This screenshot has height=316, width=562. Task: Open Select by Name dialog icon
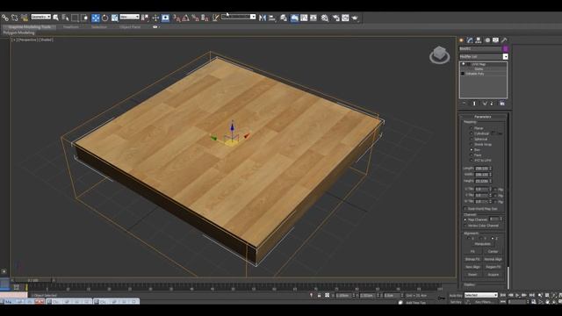coord(65,18)
